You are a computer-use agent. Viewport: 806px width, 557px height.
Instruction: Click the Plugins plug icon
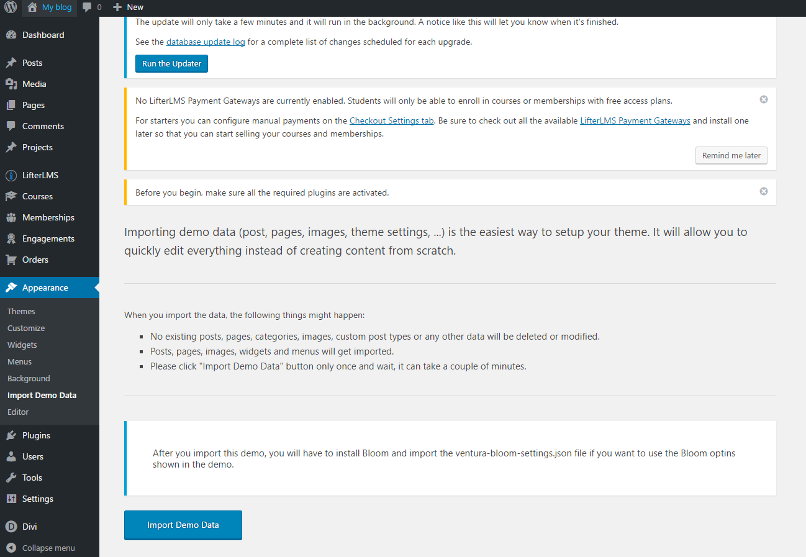click(x=11, y=435)
